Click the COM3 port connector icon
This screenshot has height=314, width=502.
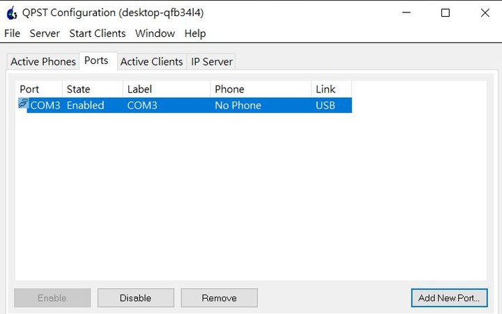(x=23, y=103)
